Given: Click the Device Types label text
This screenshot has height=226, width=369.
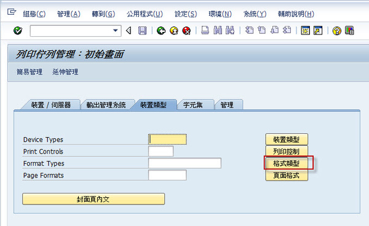Looking at the screenshot, I should pos(43,139).
